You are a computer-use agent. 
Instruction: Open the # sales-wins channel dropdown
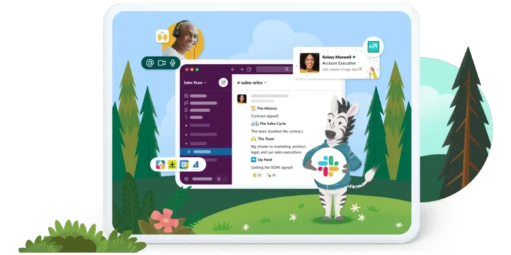251,82
